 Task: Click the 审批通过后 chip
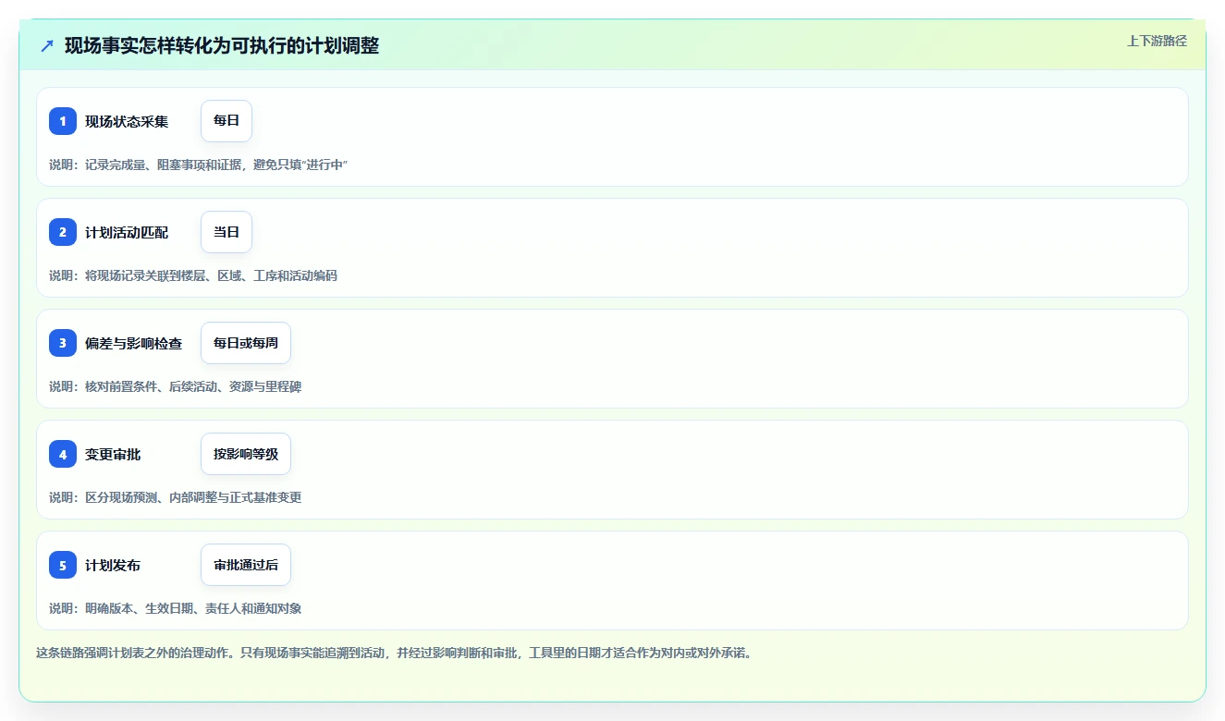246,565
